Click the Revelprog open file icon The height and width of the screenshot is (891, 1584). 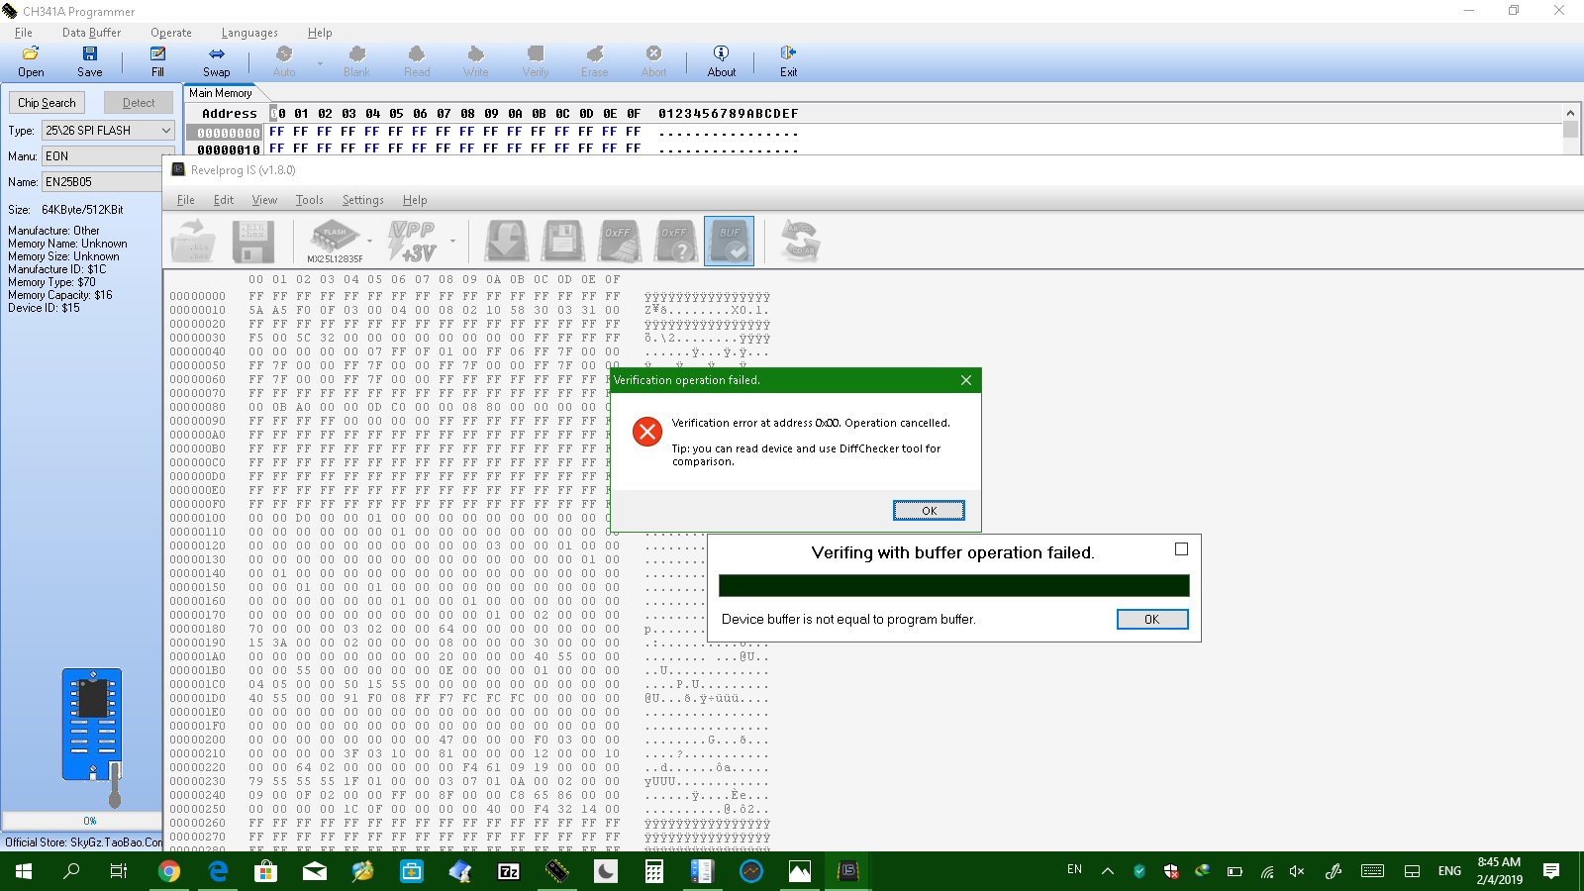point(194,242)
